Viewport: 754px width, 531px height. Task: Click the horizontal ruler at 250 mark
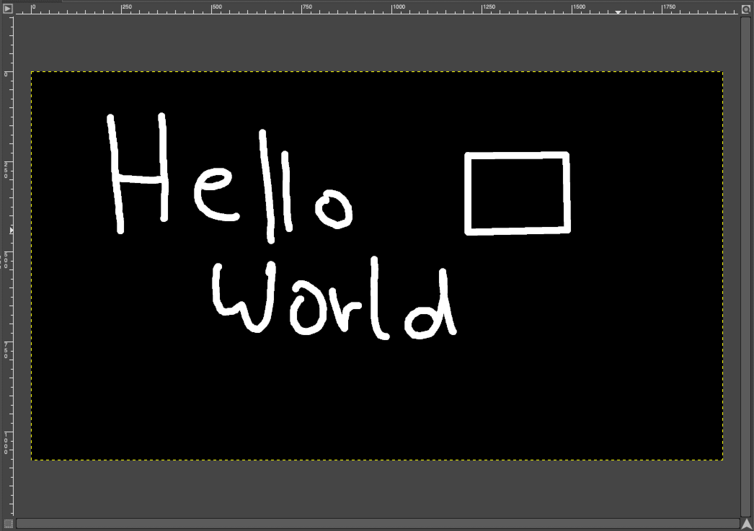(x=122, y=9)
